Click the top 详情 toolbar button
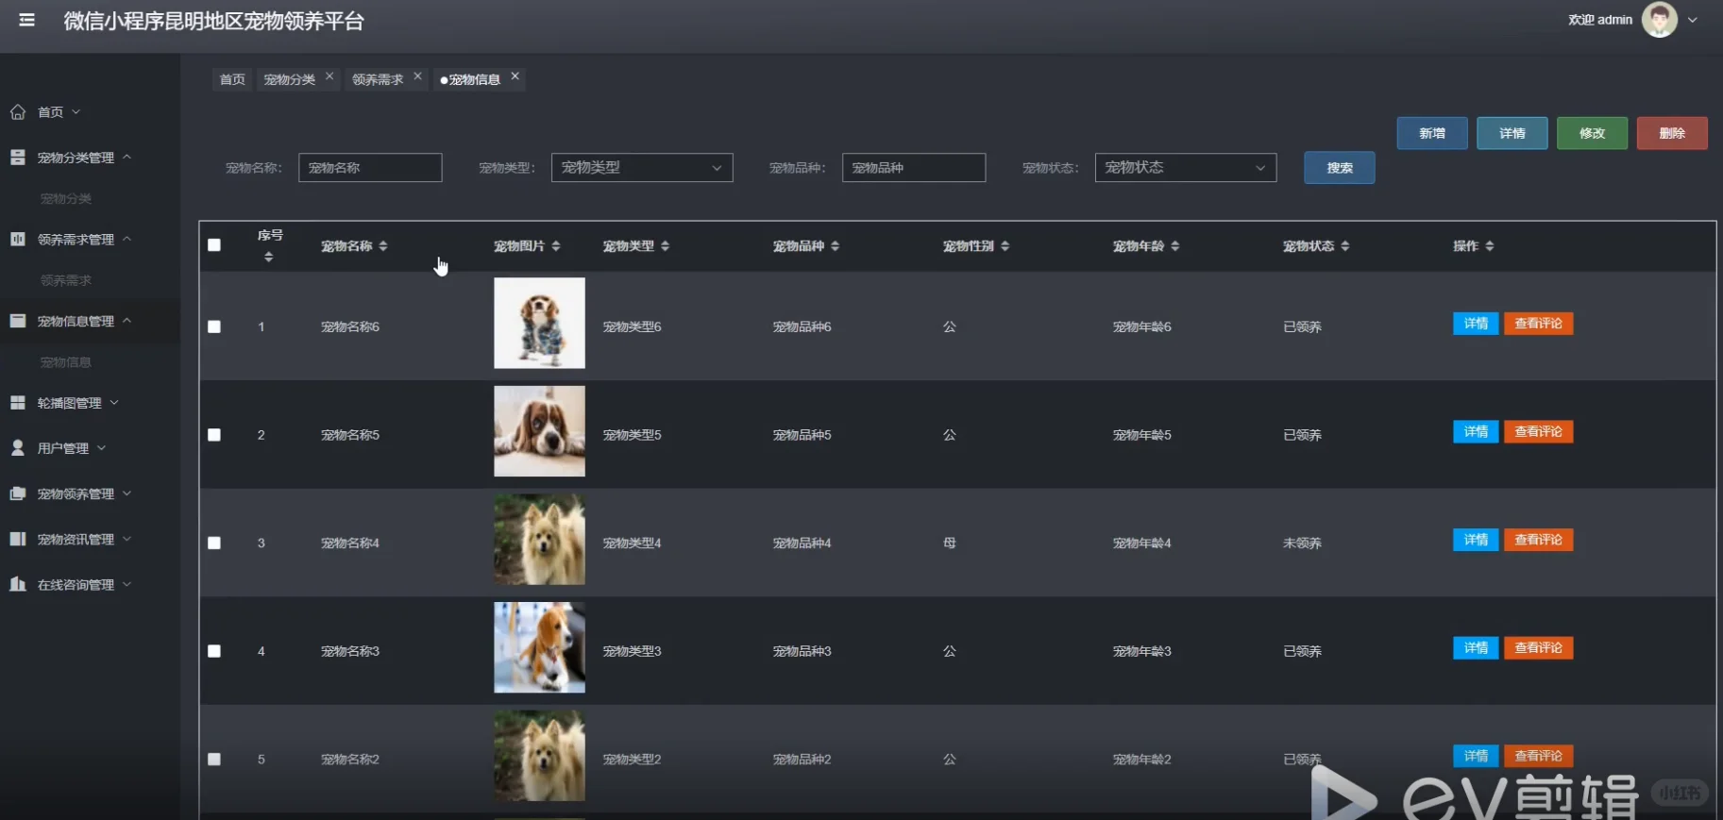 (x=1512, y=133)
